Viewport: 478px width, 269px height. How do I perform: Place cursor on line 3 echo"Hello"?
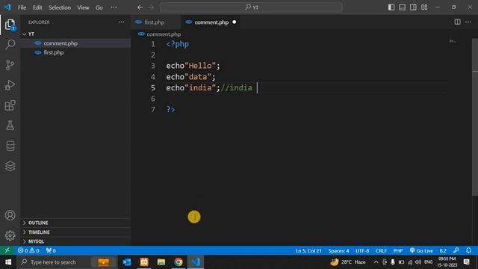click(x=193, y=66)
